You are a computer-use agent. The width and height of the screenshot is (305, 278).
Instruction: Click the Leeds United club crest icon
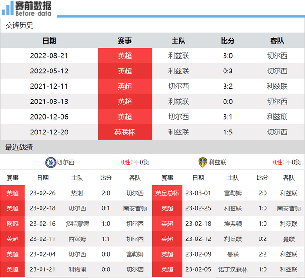click(203, 162)
